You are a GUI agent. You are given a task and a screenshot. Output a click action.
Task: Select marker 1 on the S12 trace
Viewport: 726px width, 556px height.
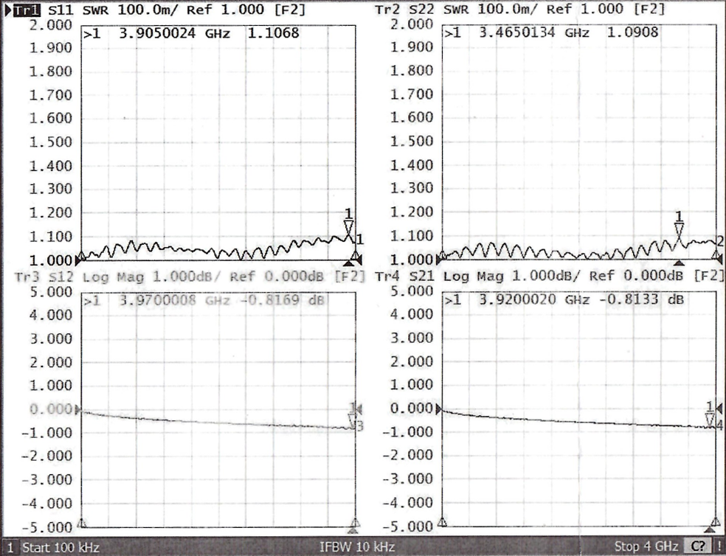tap(353, 420)
